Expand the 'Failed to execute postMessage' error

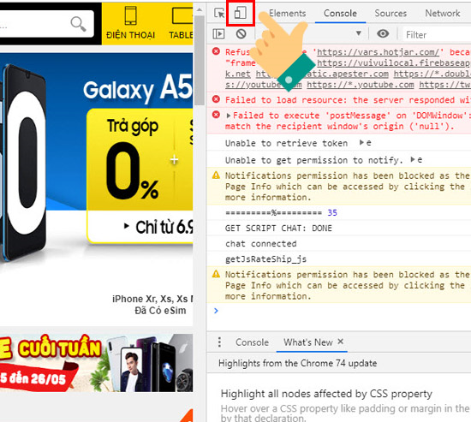pos(229,116)
